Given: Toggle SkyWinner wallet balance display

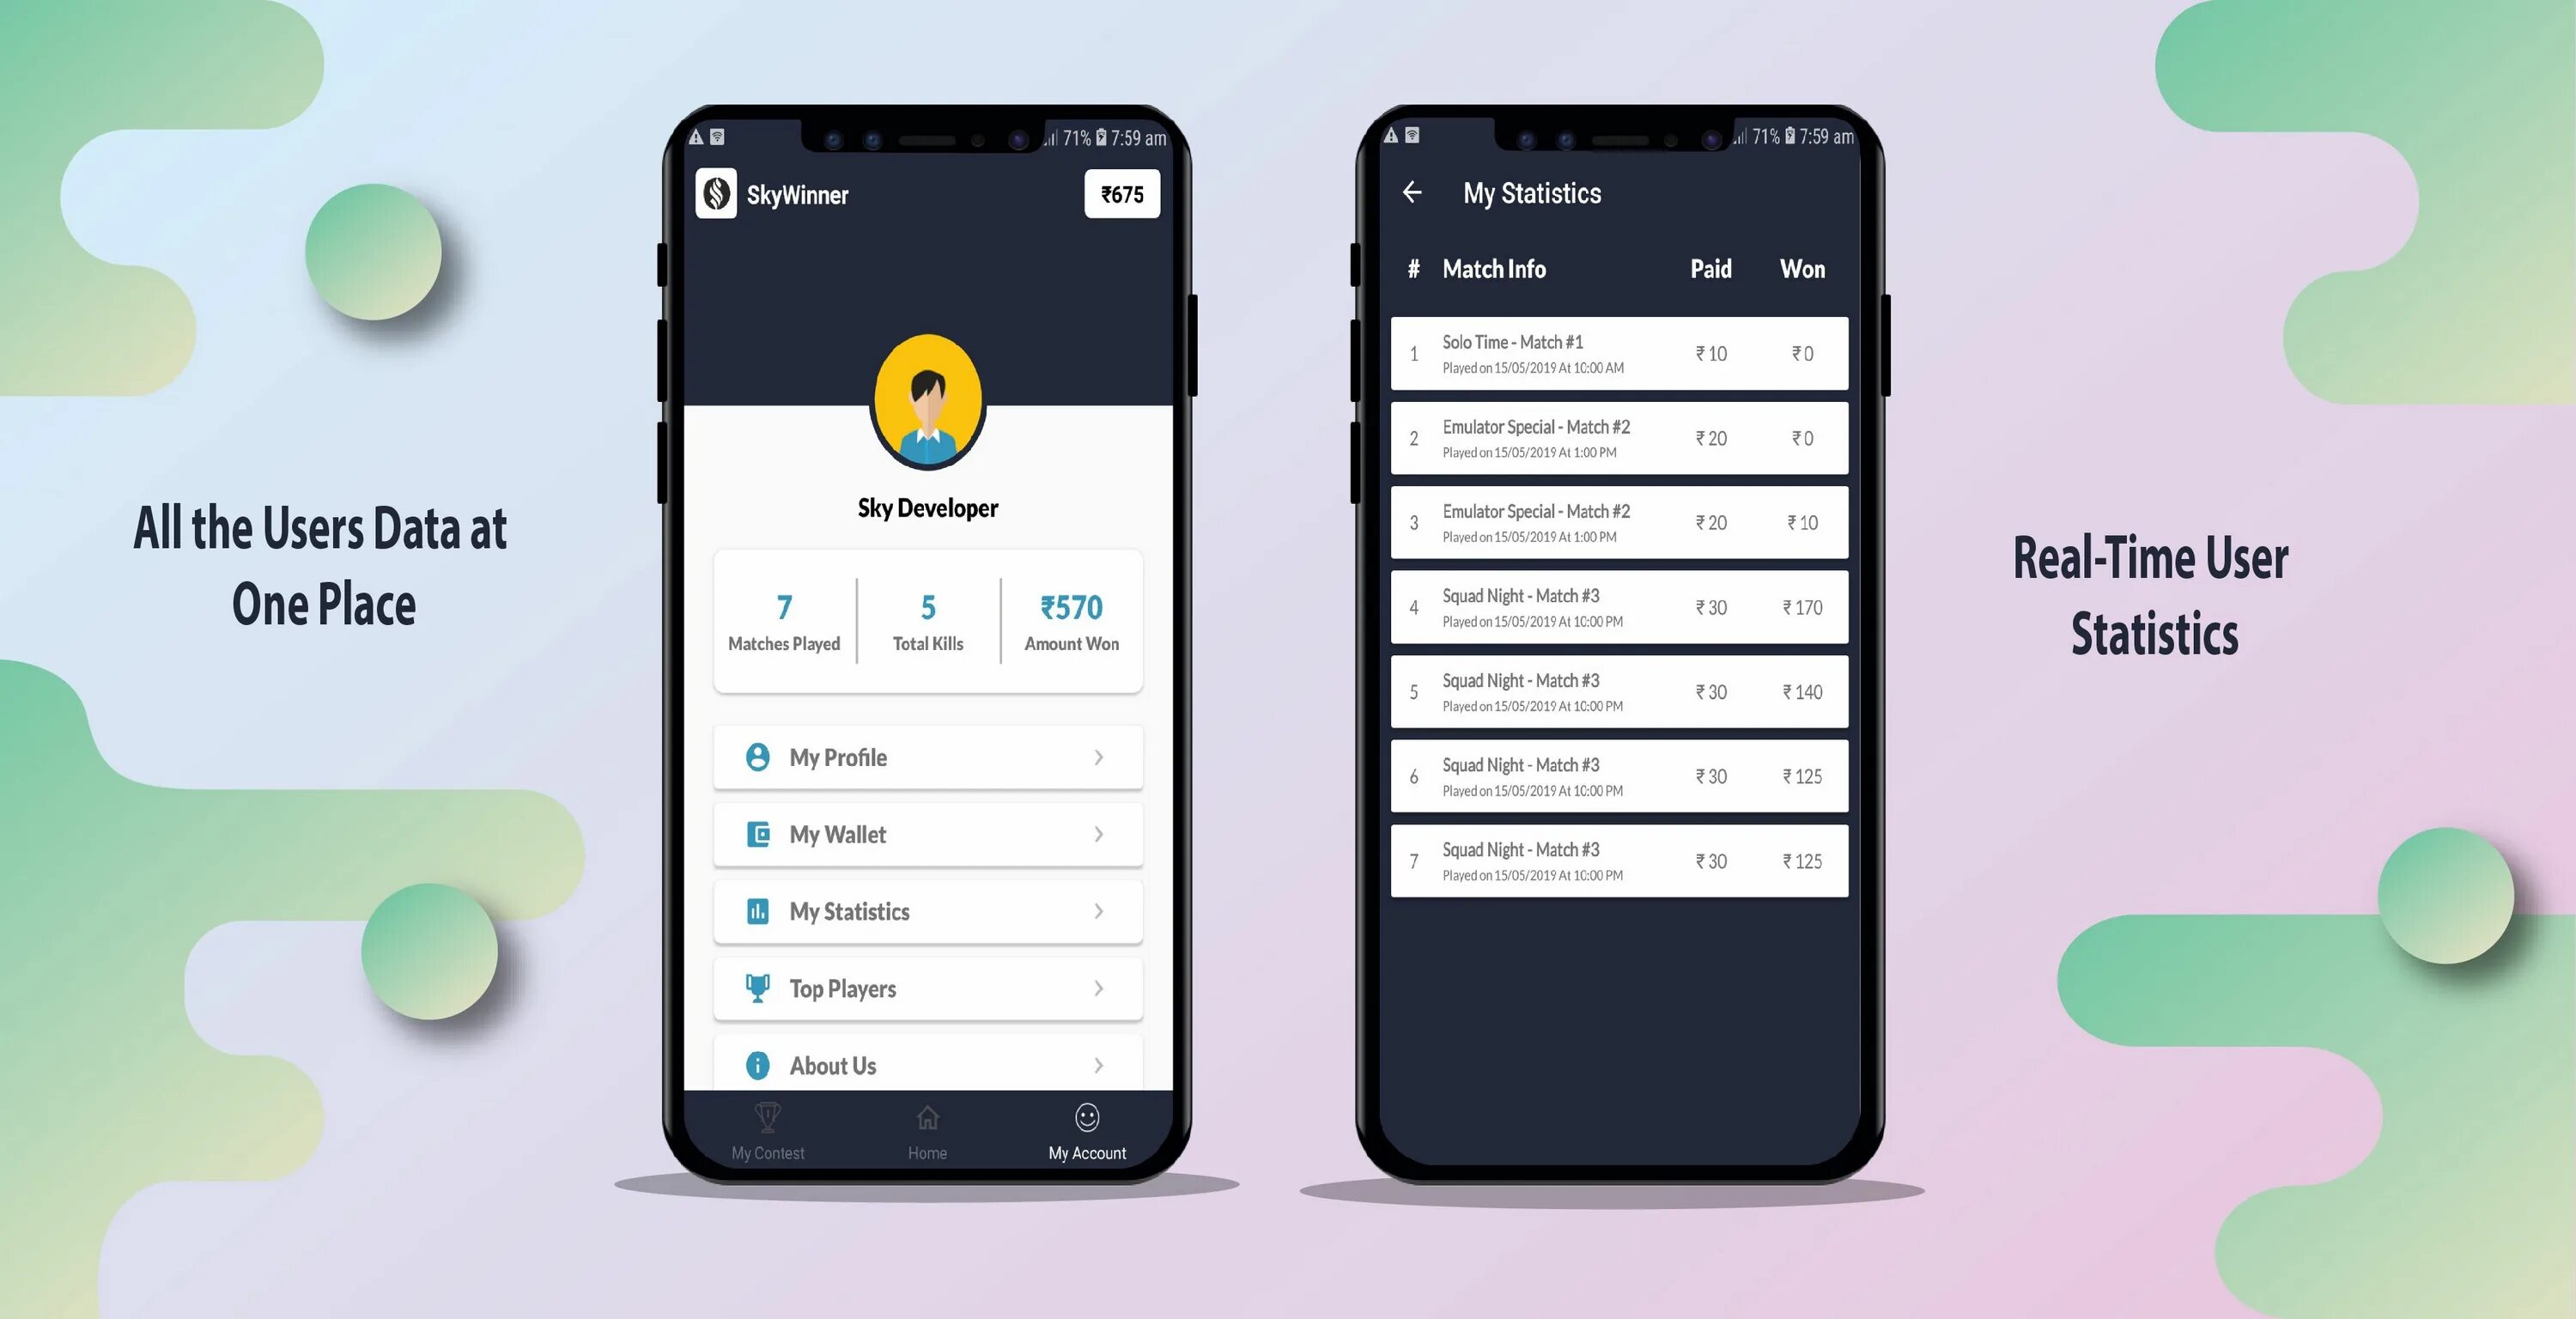Looking at the screenshot, I should click(x=1115, y=193).
